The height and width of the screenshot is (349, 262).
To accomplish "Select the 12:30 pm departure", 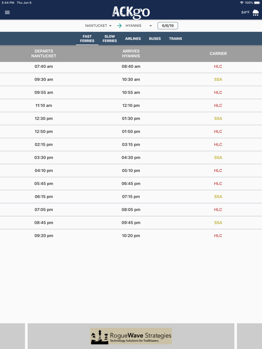I will point(44,119).
